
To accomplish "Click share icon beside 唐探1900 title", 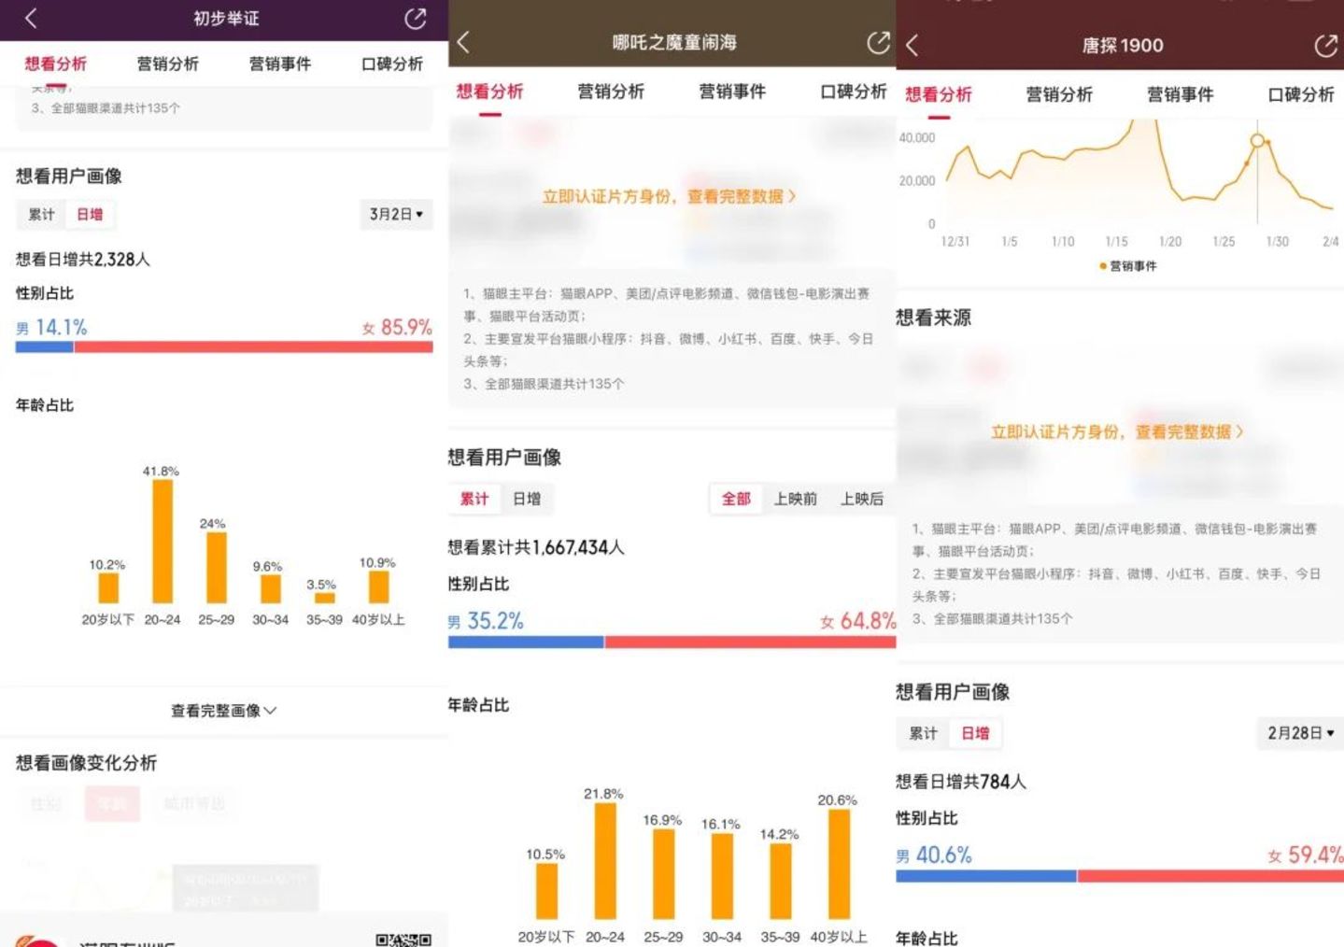I will pos(1325,46).
